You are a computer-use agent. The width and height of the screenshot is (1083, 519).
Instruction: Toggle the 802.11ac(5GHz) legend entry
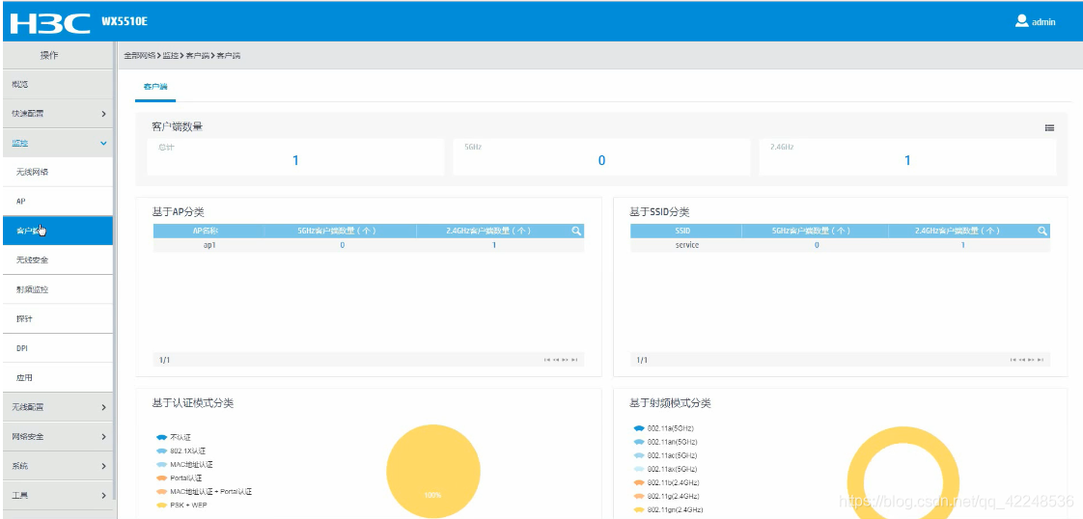[x=665, y=455]
